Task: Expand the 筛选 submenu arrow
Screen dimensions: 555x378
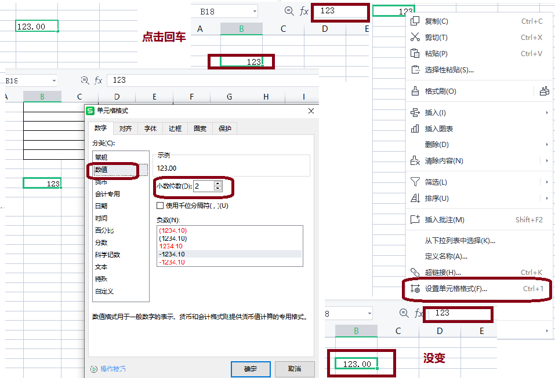Action: [547, 182]
